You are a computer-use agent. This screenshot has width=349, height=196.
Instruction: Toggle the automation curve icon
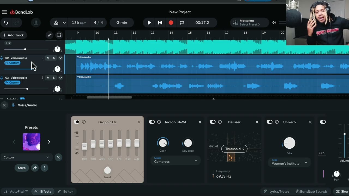click(49, 35)
